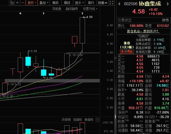
Task: Select the latest limit-up candlestick
Action: point(82,30)
